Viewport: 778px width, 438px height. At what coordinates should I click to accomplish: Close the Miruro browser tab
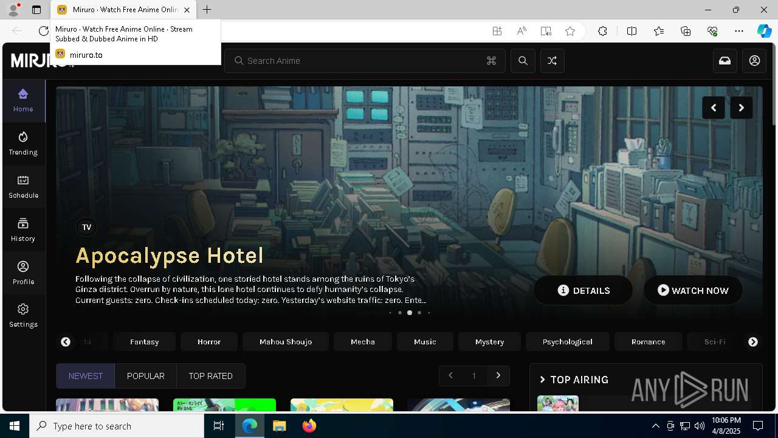click(x=187, y=10)
